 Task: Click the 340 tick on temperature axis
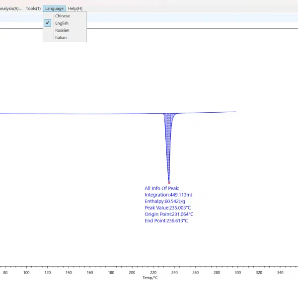280,273
